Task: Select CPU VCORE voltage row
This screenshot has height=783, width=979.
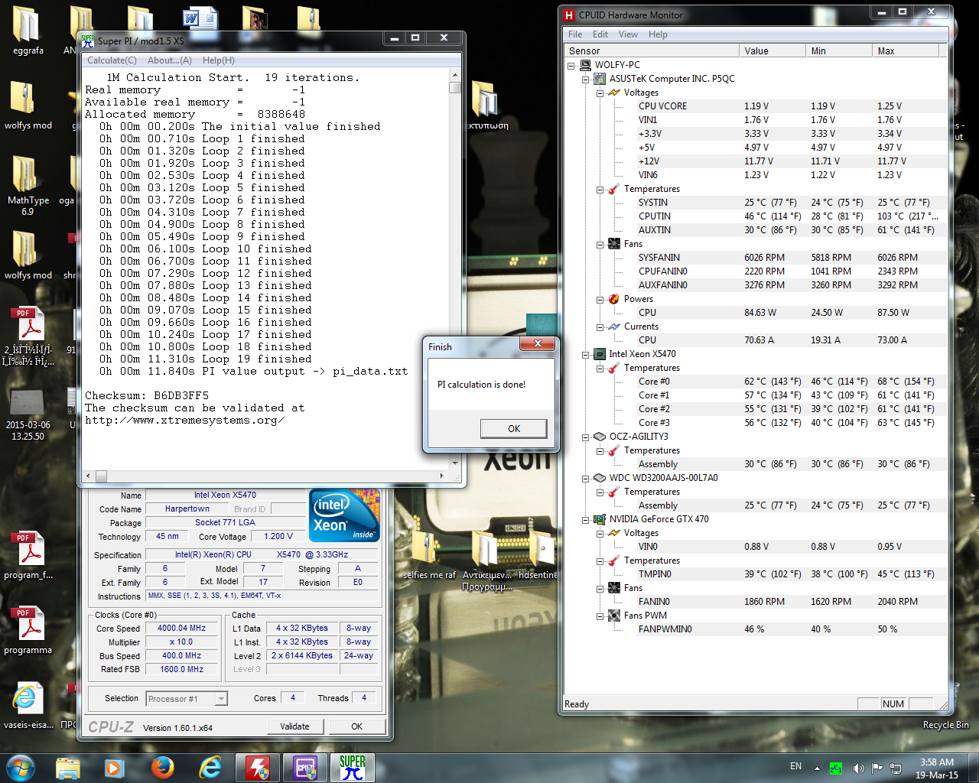Action: tap(789, 106)
